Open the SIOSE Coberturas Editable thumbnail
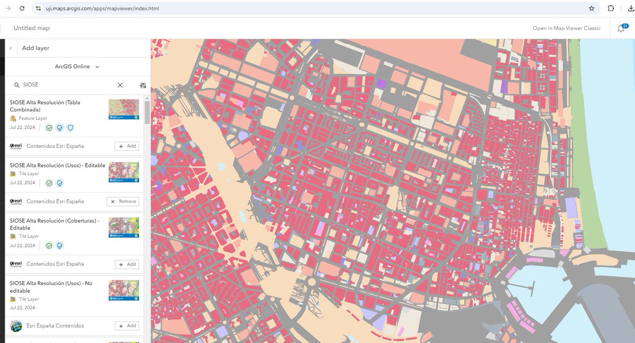The width and height of the screenshot is (635, 343). tap(124, 228)
